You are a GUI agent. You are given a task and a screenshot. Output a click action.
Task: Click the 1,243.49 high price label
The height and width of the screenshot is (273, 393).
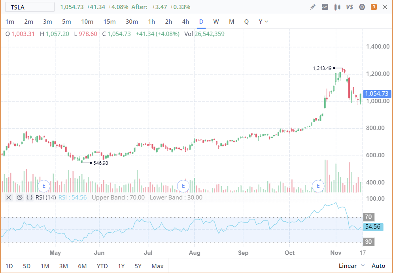click(x=322, y=68)
